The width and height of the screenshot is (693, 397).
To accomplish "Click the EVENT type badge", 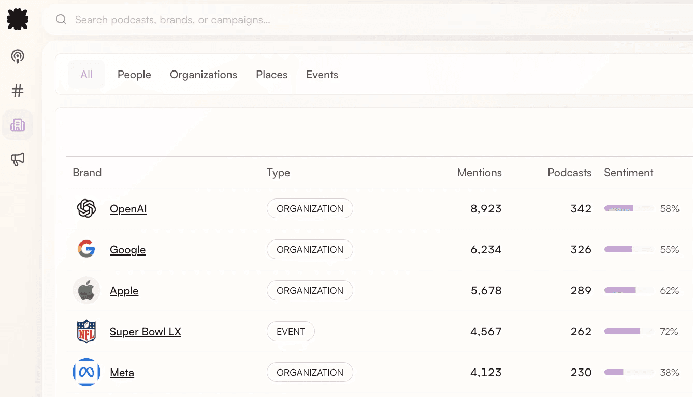I will pyautogui.click(x=291, y=332).
